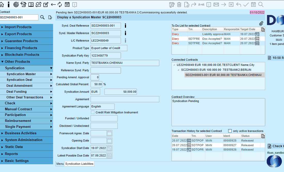The width and height of the screenshot is (284, 172).
Task: Open the Reports menu
Action: click(x=26, y=154)
